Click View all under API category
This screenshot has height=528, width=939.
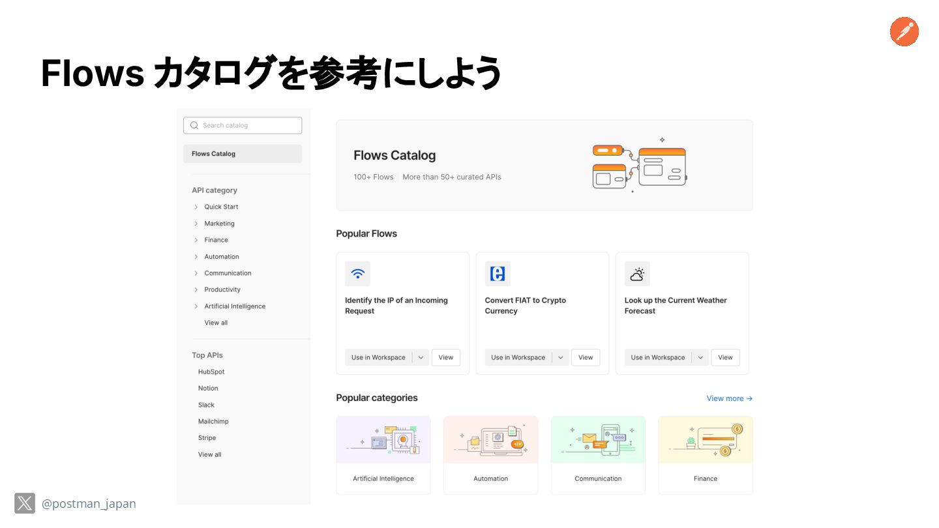pyautogui.click(x=216, y=323)
